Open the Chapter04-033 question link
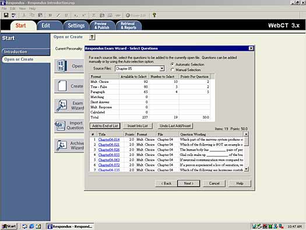Screen dimensions: 306x230 click(x=109, y=155)
